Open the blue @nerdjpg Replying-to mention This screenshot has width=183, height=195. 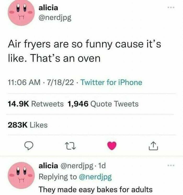[x=95, y=177]
